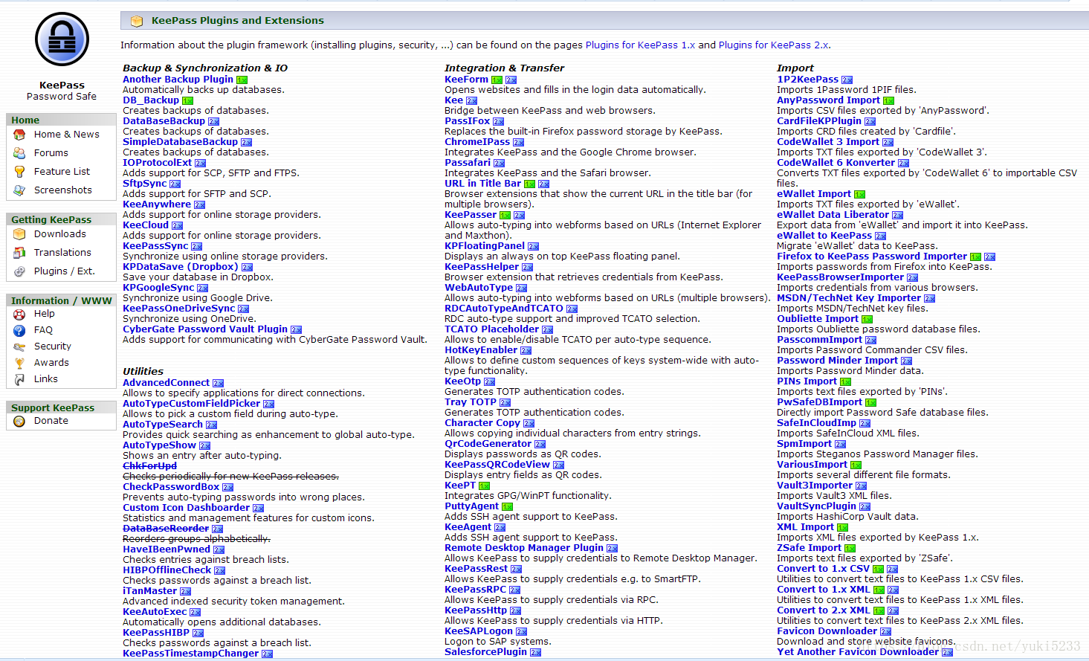Click the Translations sidebar icon
The height and width of the screenshot is (661, 1089).
coord(19,253)
